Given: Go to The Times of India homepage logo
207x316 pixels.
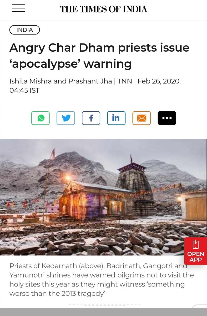Looking at the screenshot, I should [103, 9].
